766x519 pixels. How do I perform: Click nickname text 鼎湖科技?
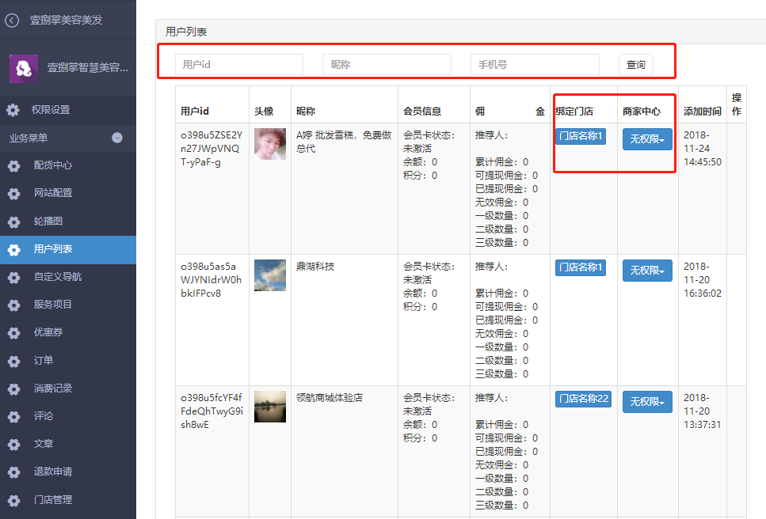[x=315, y=267]
